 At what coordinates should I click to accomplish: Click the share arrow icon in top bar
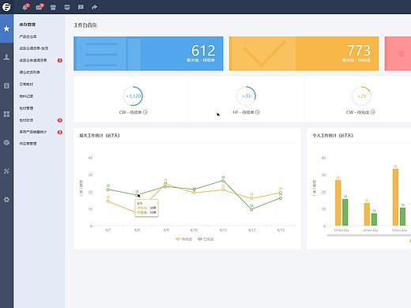pos(95,7)
